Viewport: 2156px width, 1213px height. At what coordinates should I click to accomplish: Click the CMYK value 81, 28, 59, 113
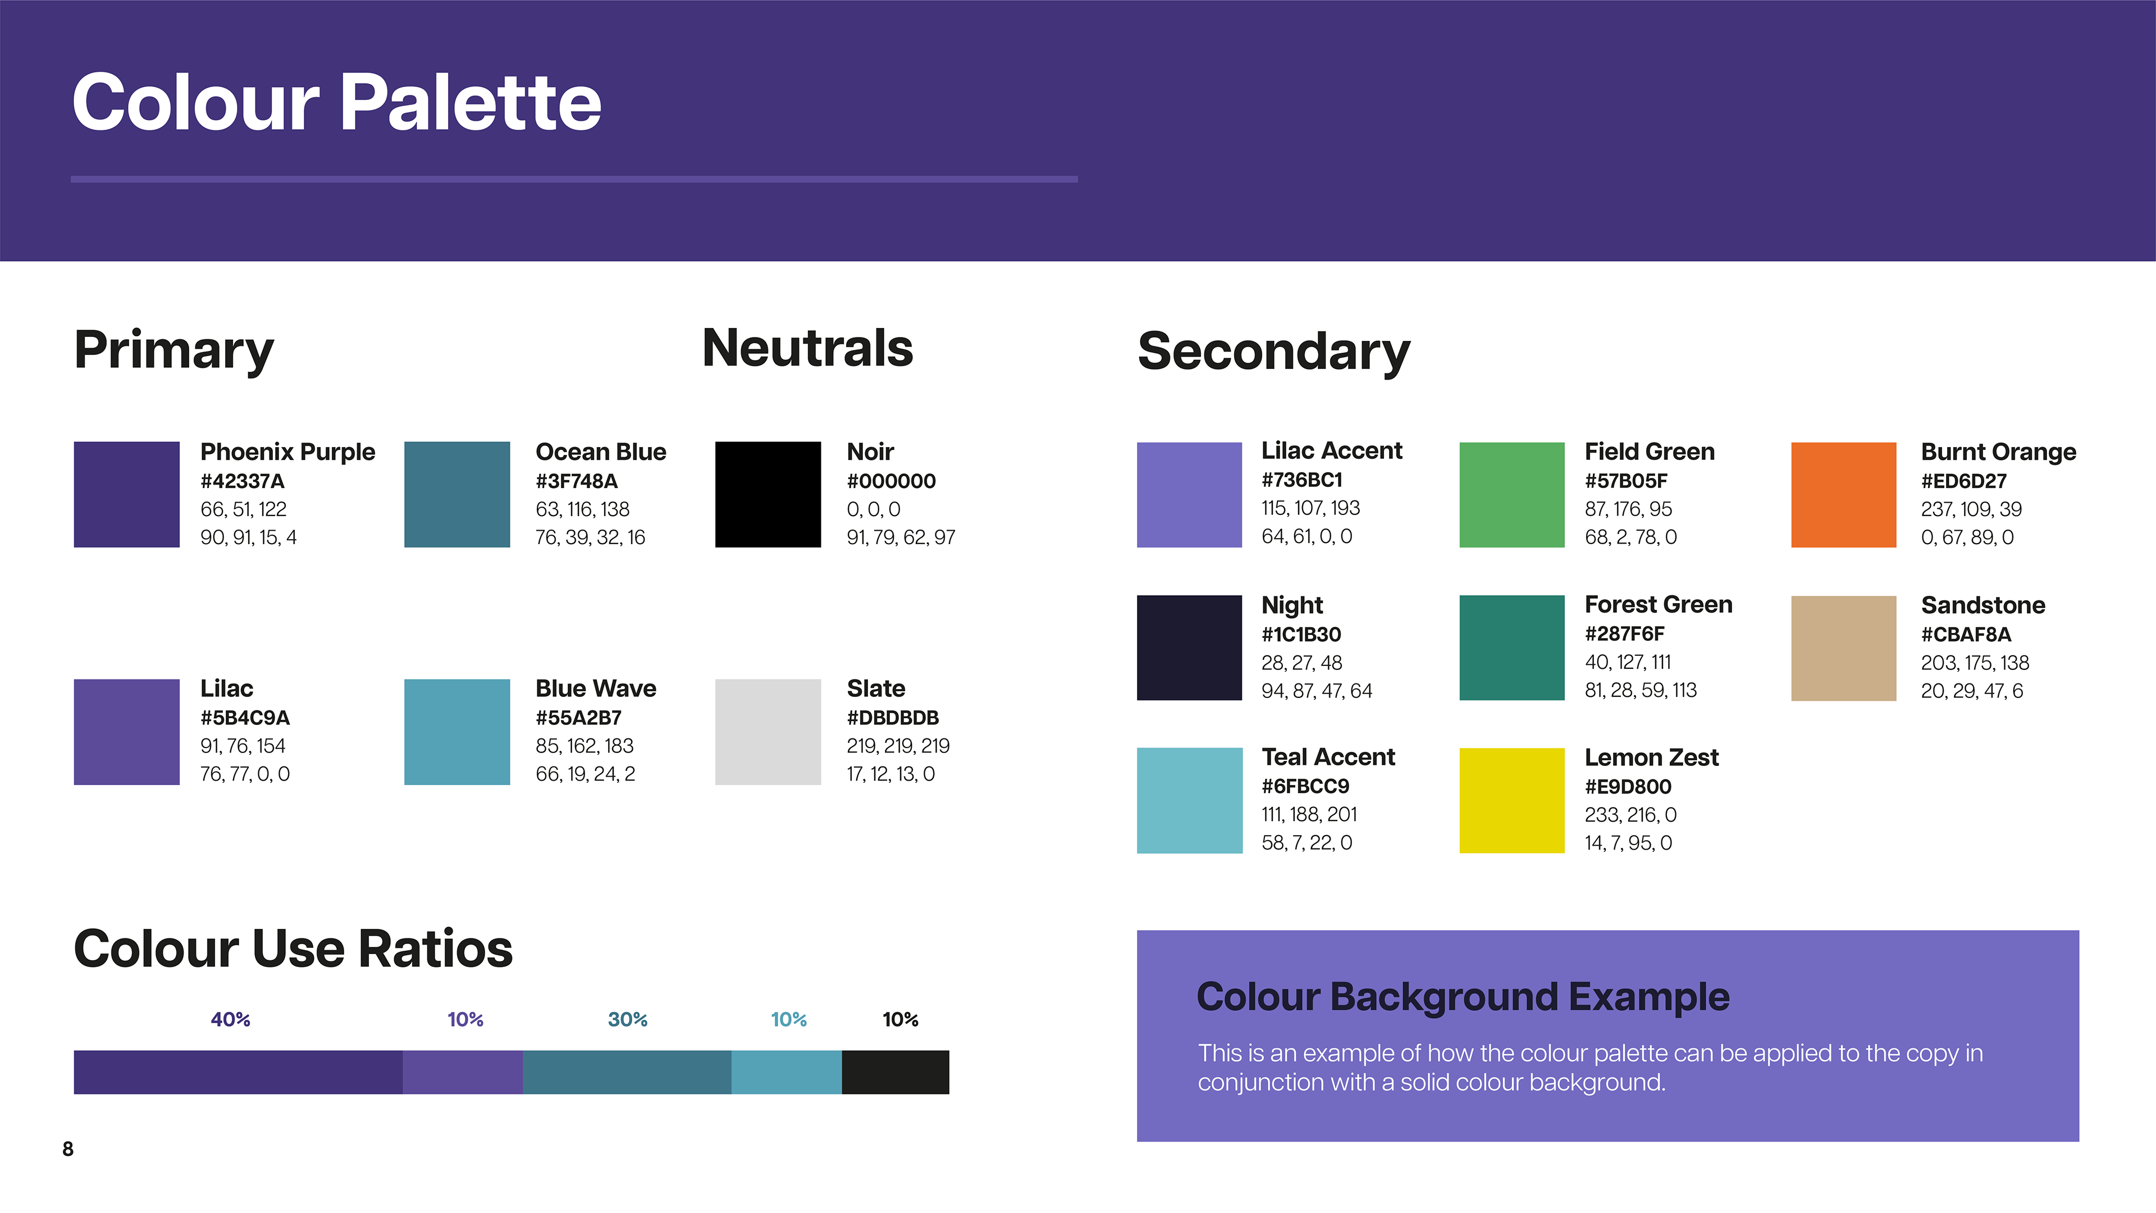1641,691
